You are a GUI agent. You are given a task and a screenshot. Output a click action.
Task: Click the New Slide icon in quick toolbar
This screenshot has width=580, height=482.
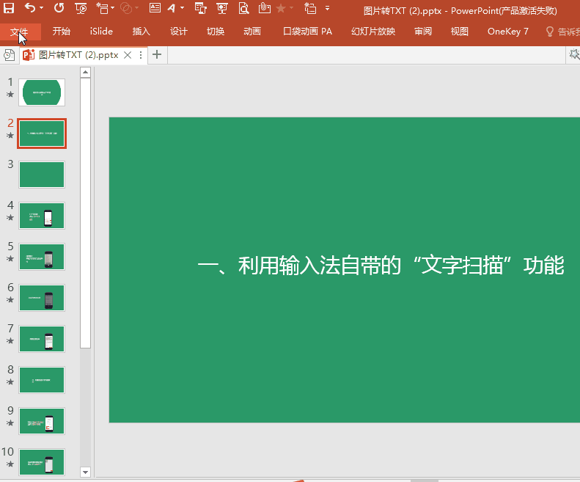(102, 8)
